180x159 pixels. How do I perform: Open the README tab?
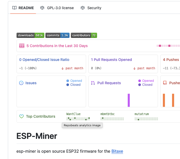pyautogui.click(x=23, y=8)
